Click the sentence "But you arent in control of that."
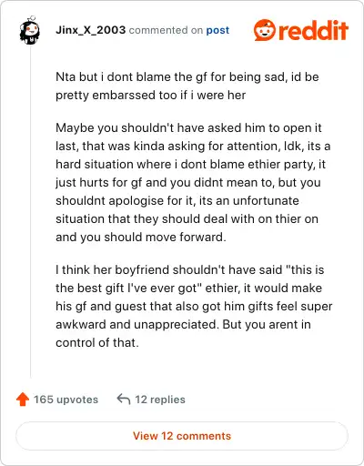 coord(183,333)
